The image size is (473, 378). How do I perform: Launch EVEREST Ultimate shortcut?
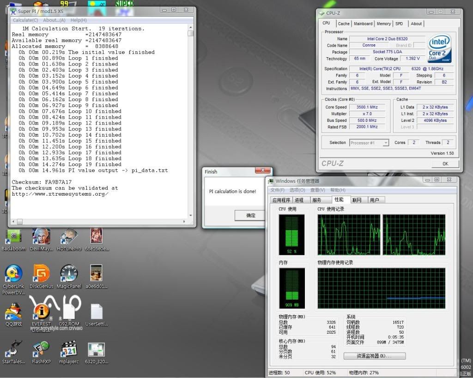[41, 311]
